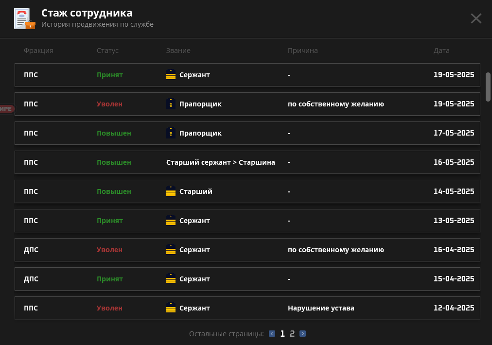The height and width of the screenshot is (345, 492).
Task: Click Прапорщик rank icon dated 17-05-2025
Action: (171, 133)
